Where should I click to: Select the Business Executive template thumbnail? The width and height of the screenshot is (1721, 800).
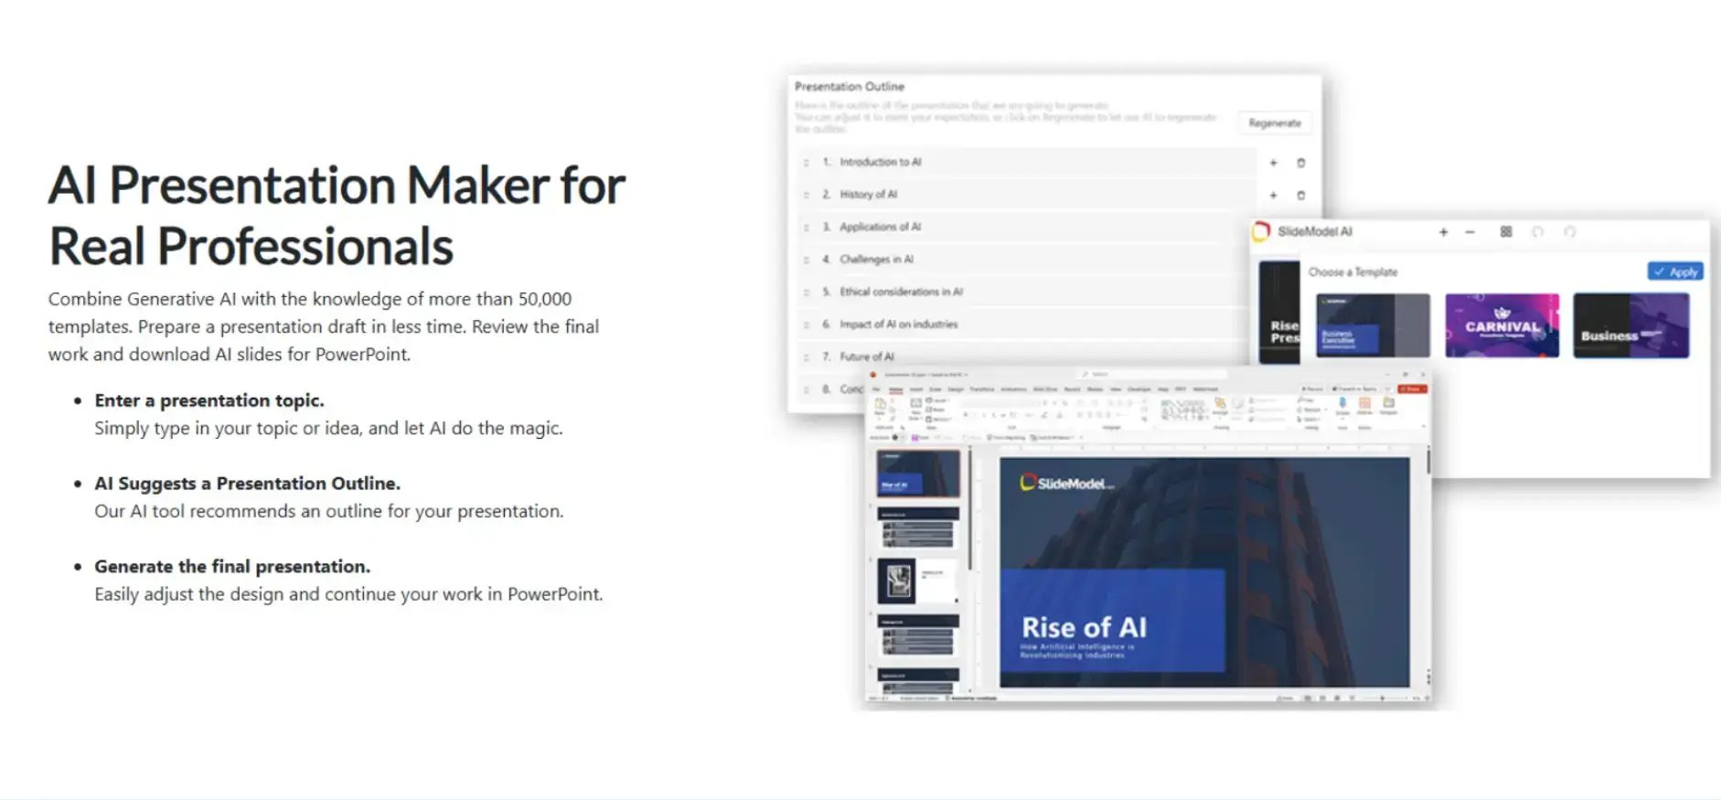tap(1373, 325)
